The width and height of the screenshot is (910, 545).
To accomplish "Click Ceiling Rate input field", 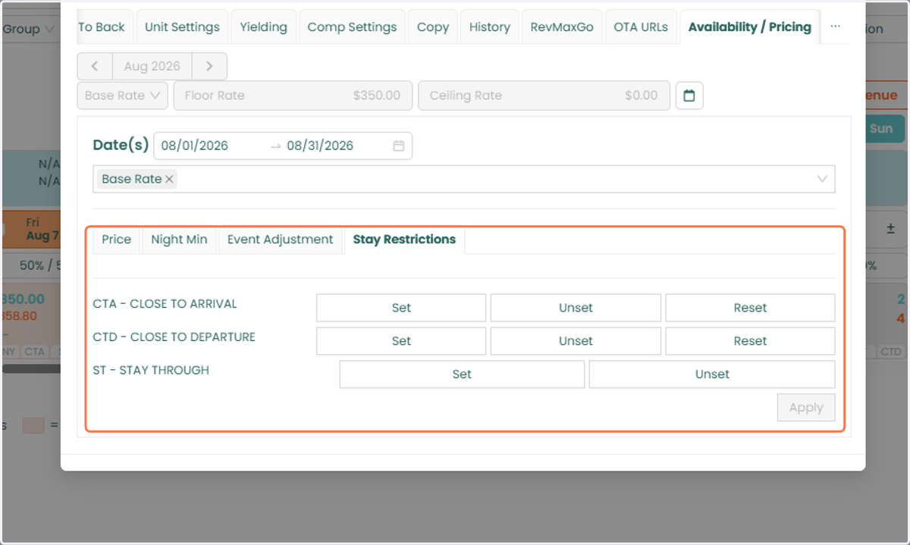I will click(544, 96).
